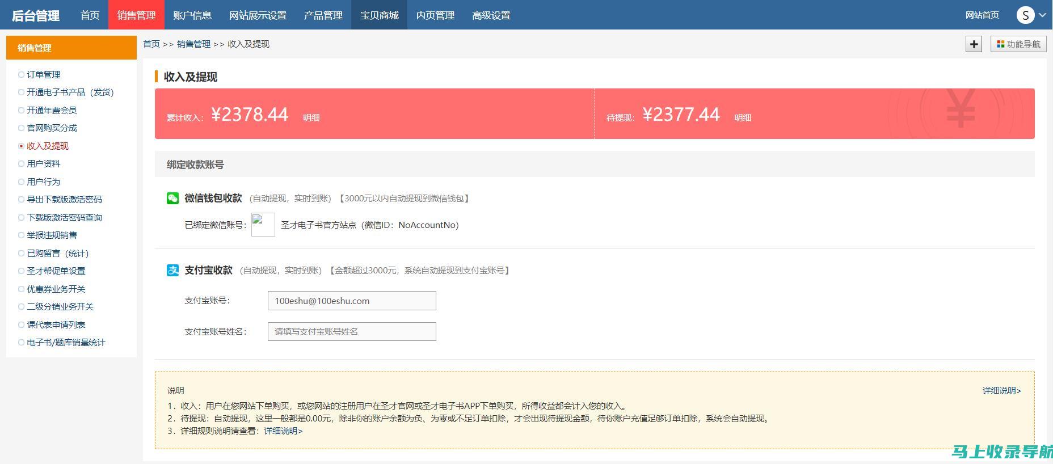Select 导出下载版激活密码 in the sidebar
1053x464 pixels.
tap(64, 199)
